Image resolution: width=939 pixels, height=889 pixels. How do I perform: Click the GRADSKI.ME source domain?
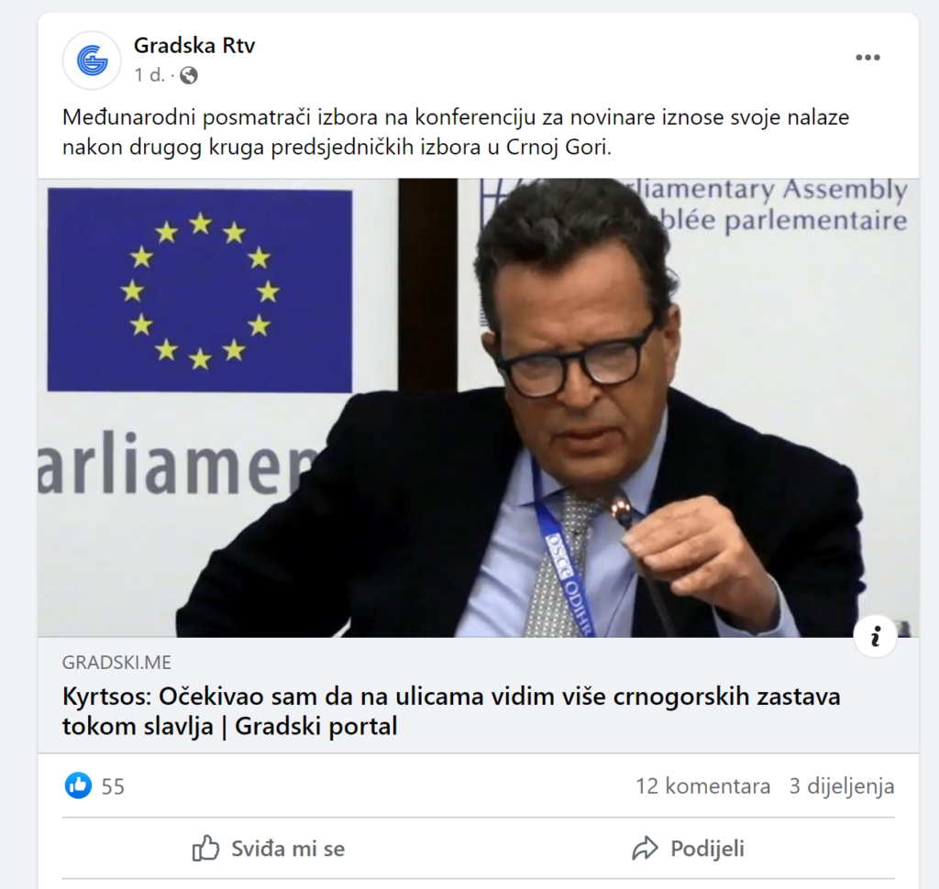116,662
